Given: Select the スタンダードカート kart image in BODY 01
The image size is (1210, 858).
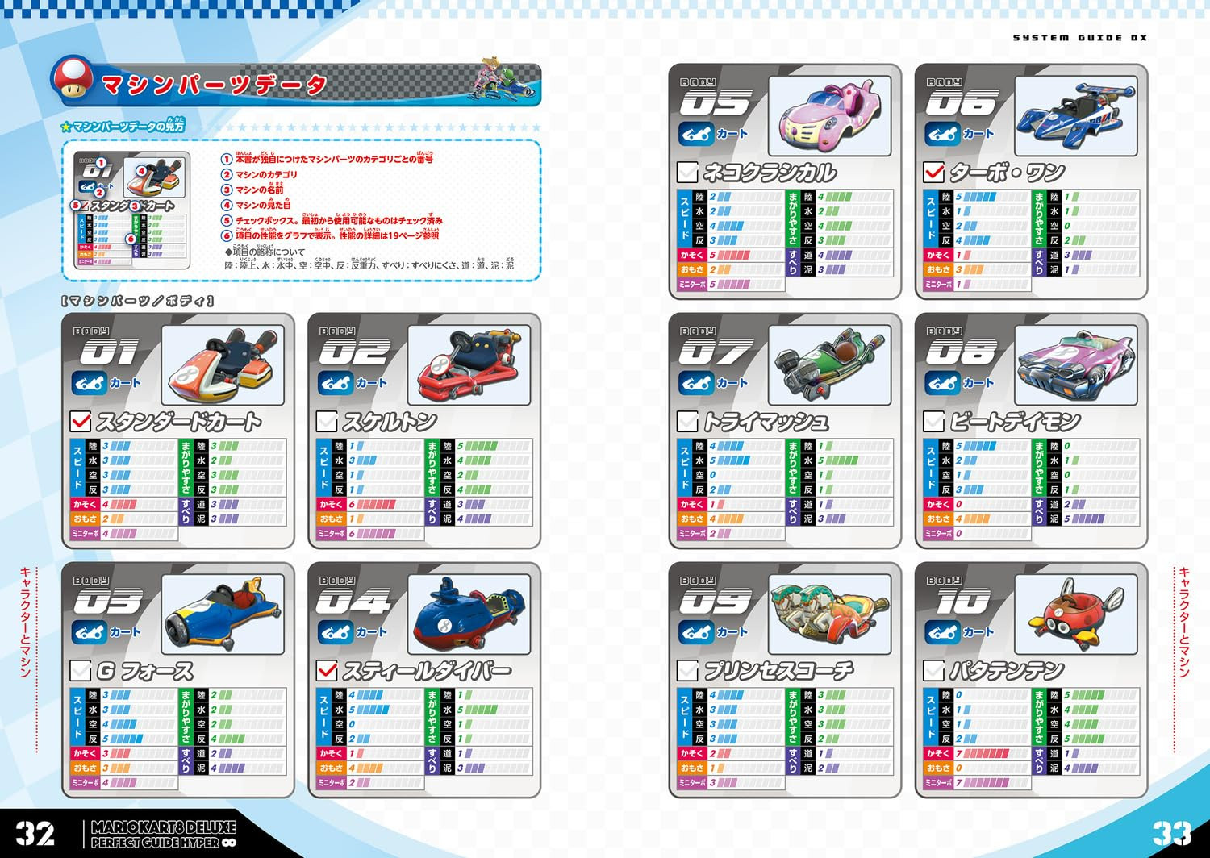Looking at the screenshot, I should coord(223,365).
